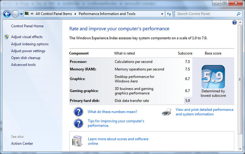Click the Component column header

[x=79, y=53]
